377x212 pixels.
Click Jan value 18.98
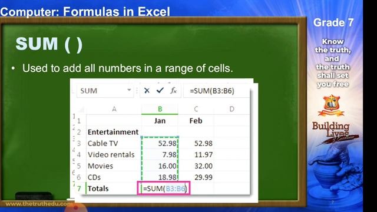tap(160, 177)
